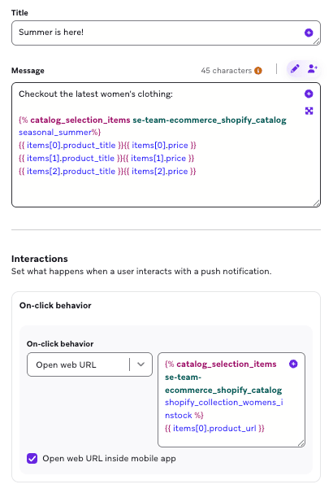Click the Open web URL inside mobile app label
This screenshot has height=493, width=333.
coord(109,458)
